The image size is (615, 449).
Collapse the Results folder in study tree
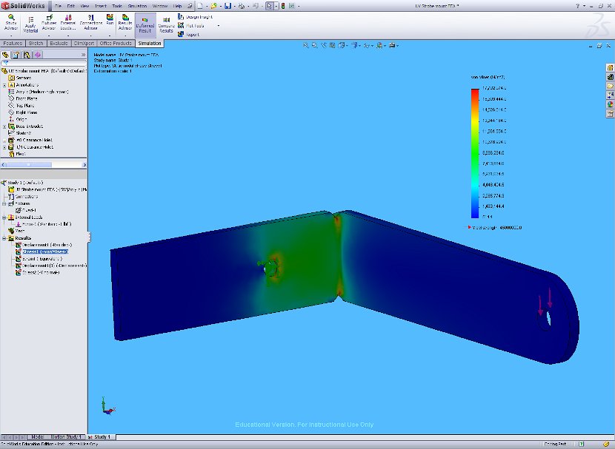coord(4,238)
